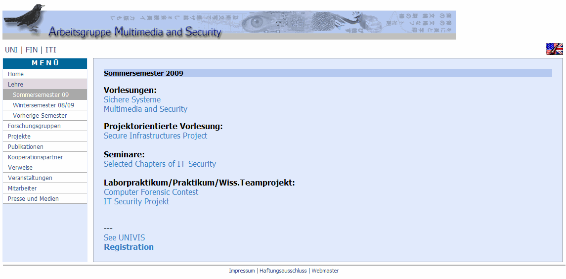Open the UNI link
566x279 pixels.
pos(11,50)
